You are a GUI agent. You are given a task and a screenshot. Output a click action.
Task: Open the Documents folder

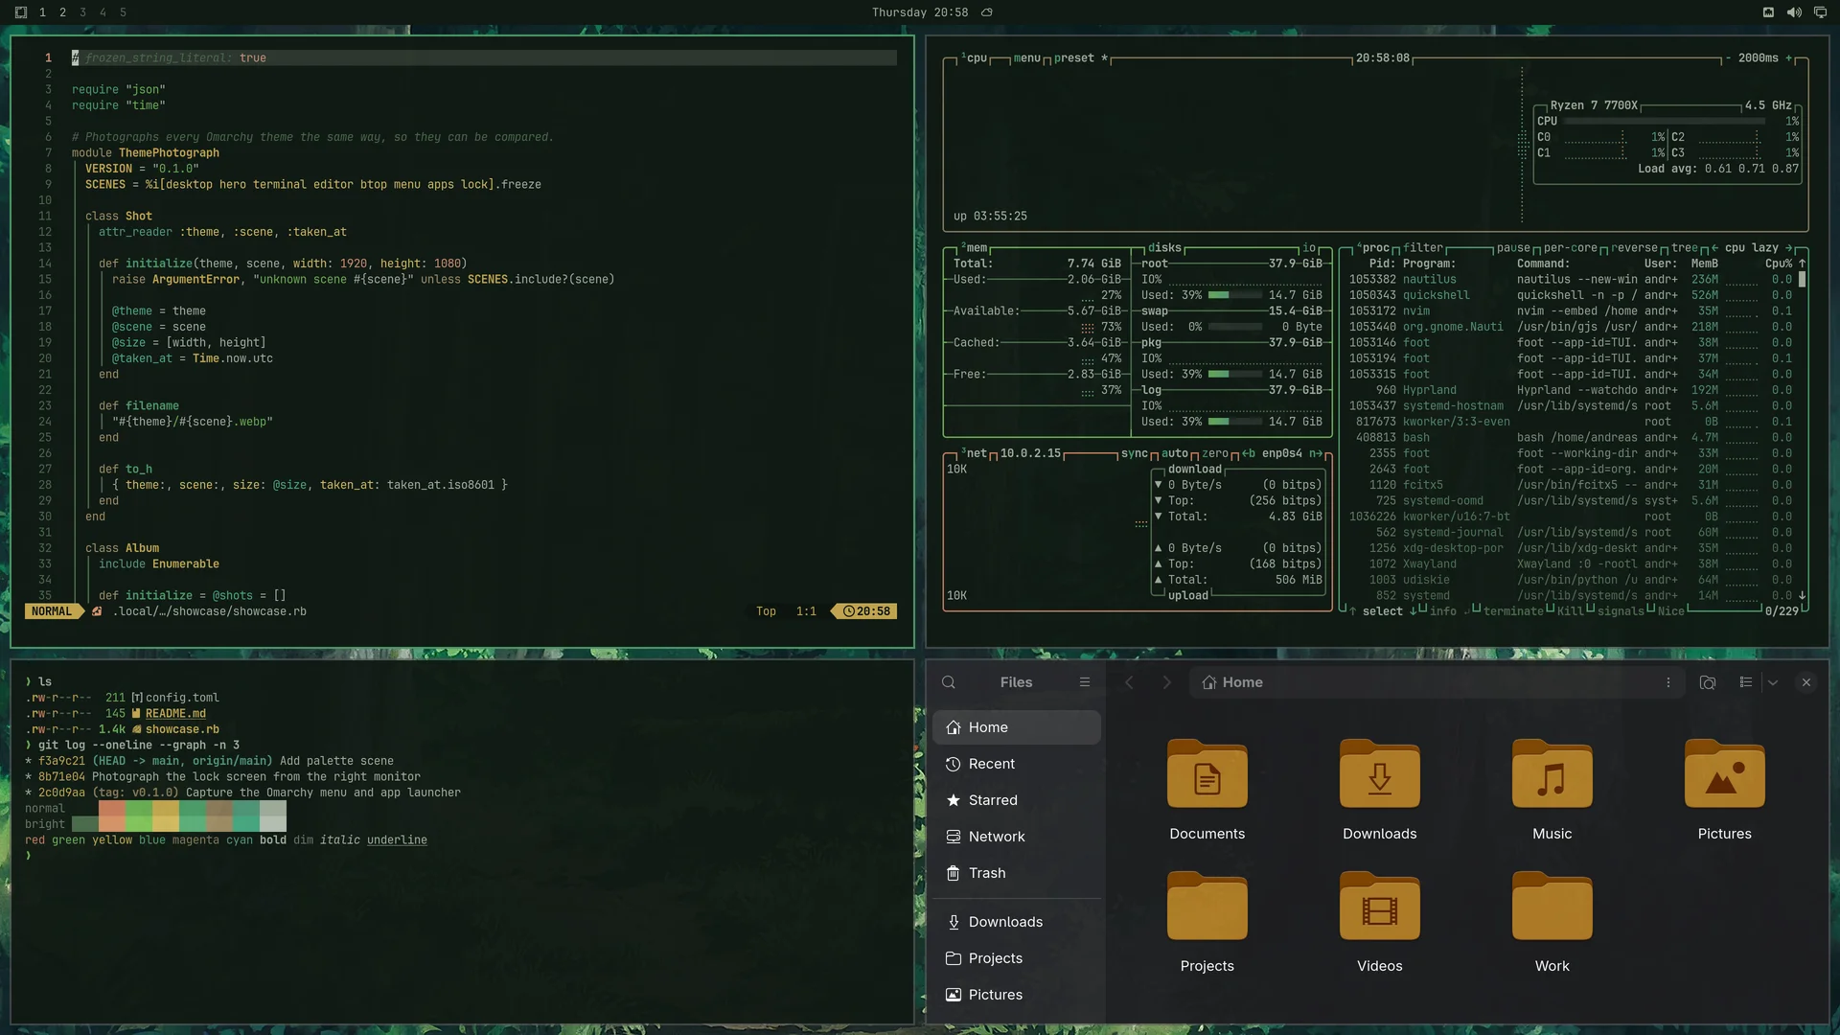pos(1207,791)
